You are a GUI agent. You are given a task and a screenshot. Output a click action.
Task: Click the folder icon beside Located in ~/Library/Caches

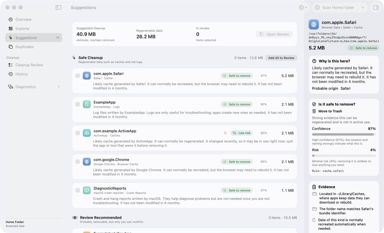(315, 194)
